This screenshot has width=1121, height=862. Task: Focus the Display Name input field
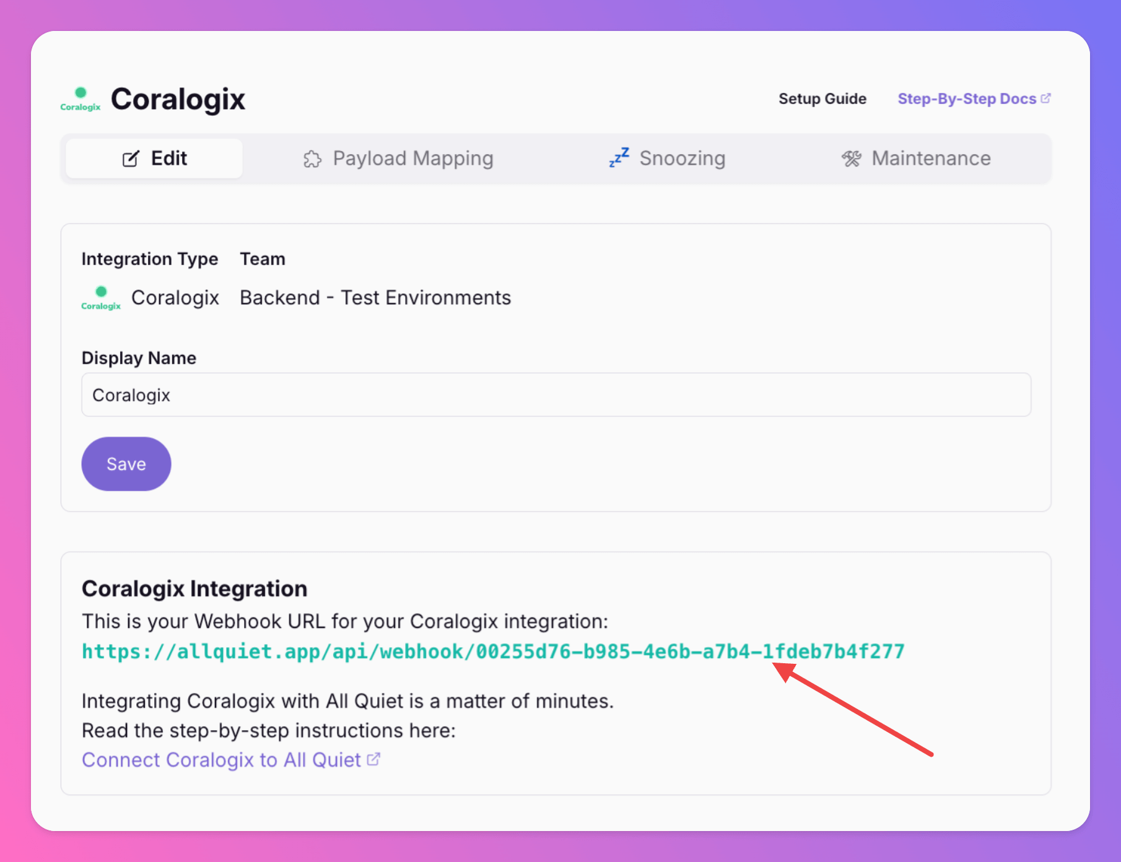point(556,394)
